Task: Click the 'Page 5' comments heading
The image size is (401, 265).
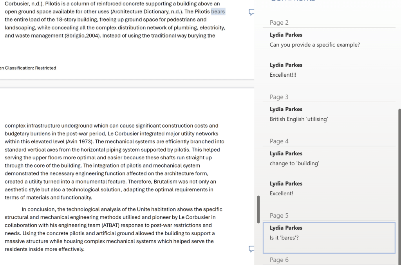Action: point(279,215)
